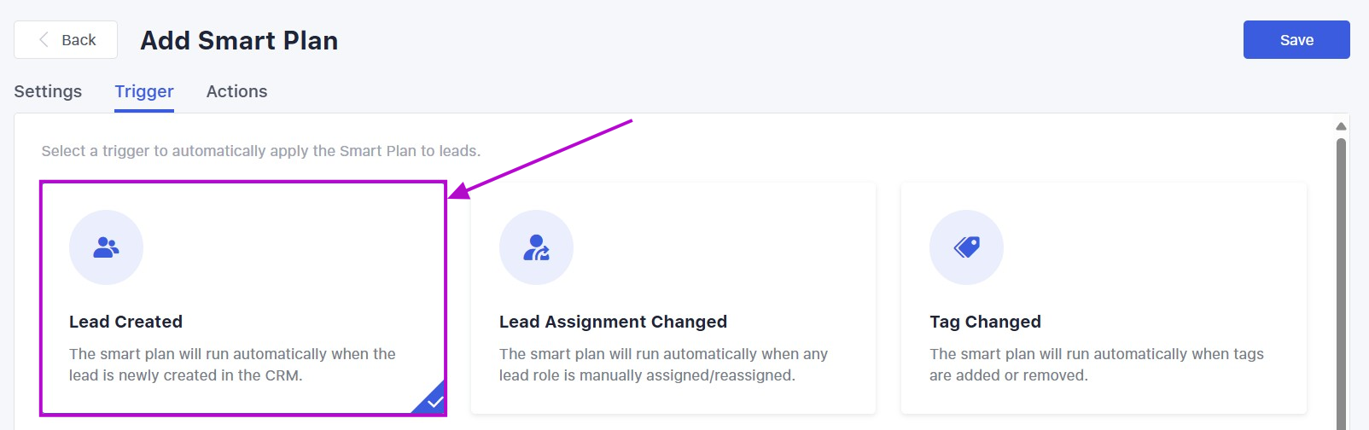Save the Smart Plan
The width and height of the screenshot is (1369, 430).
pos(1296,40)
